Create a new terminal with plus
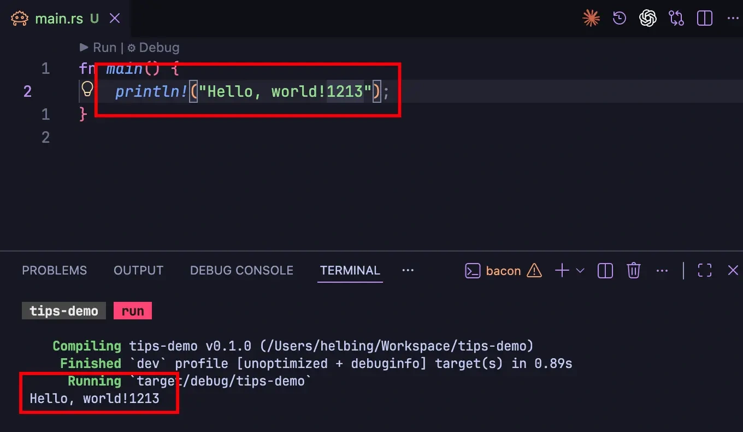This screenshot has height=432, width=743. point(562,271)
